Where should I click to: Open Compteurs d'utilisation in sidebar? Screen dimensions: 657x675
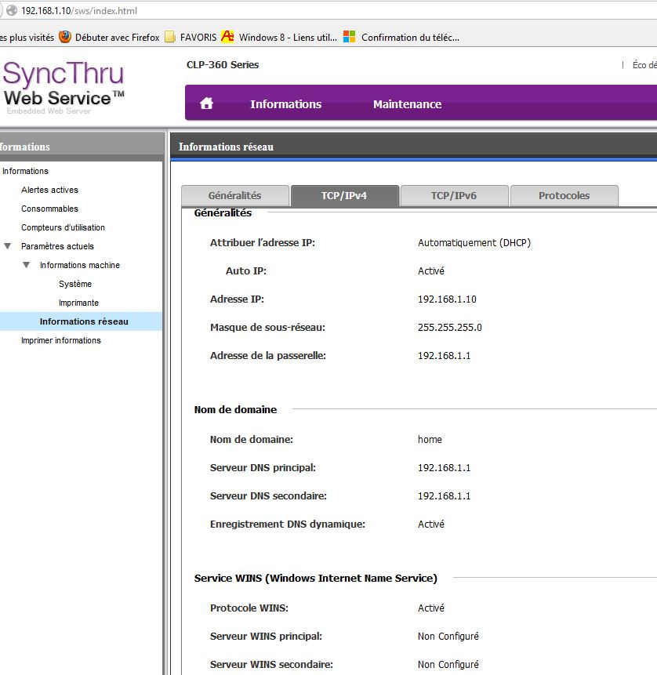click(63, 227)
